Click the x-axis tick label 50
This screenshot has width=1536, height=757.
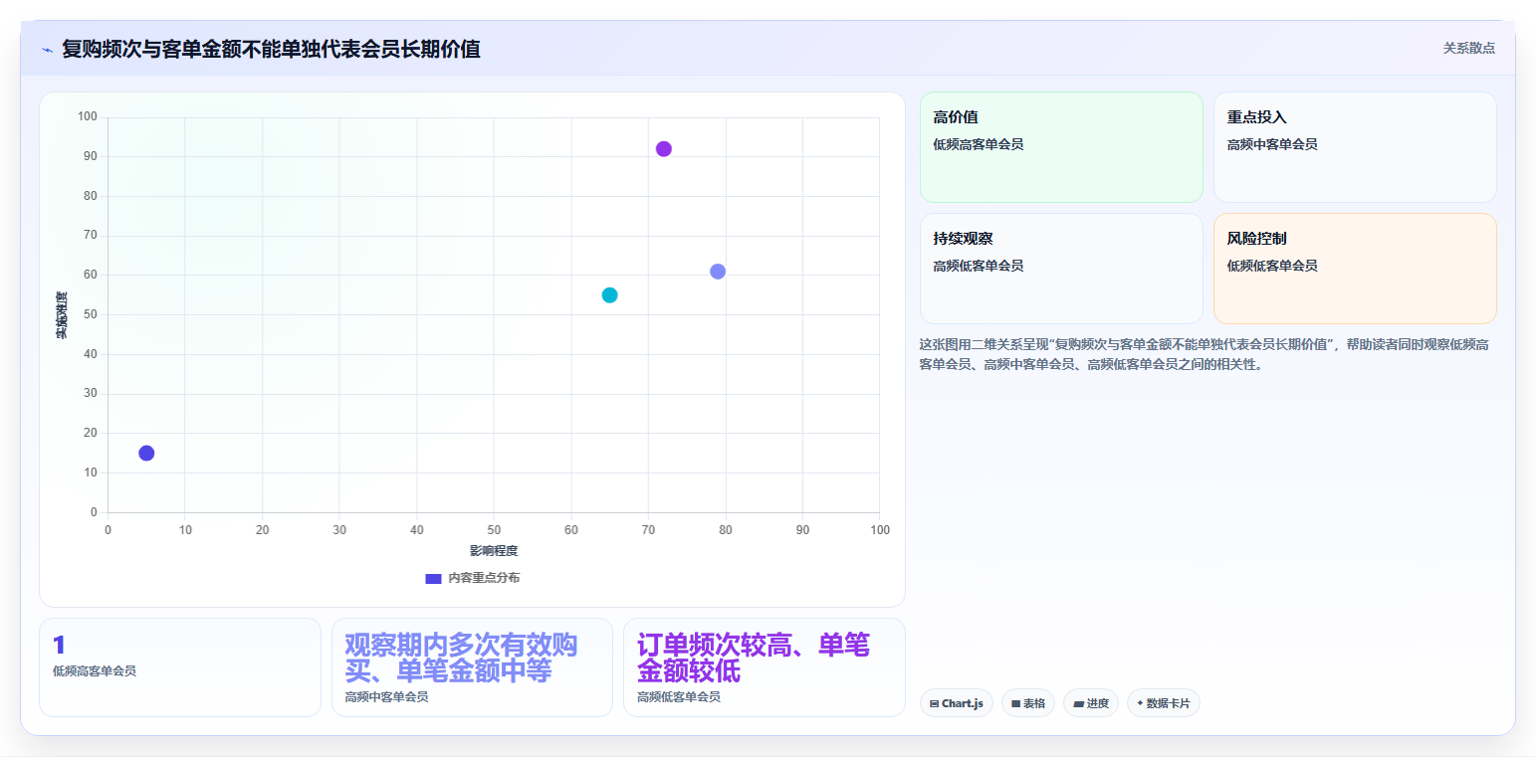tap(494, 530)
